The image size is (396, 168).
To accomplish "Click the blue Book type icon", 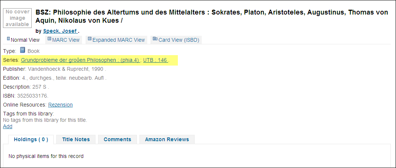I will (23, 50).
